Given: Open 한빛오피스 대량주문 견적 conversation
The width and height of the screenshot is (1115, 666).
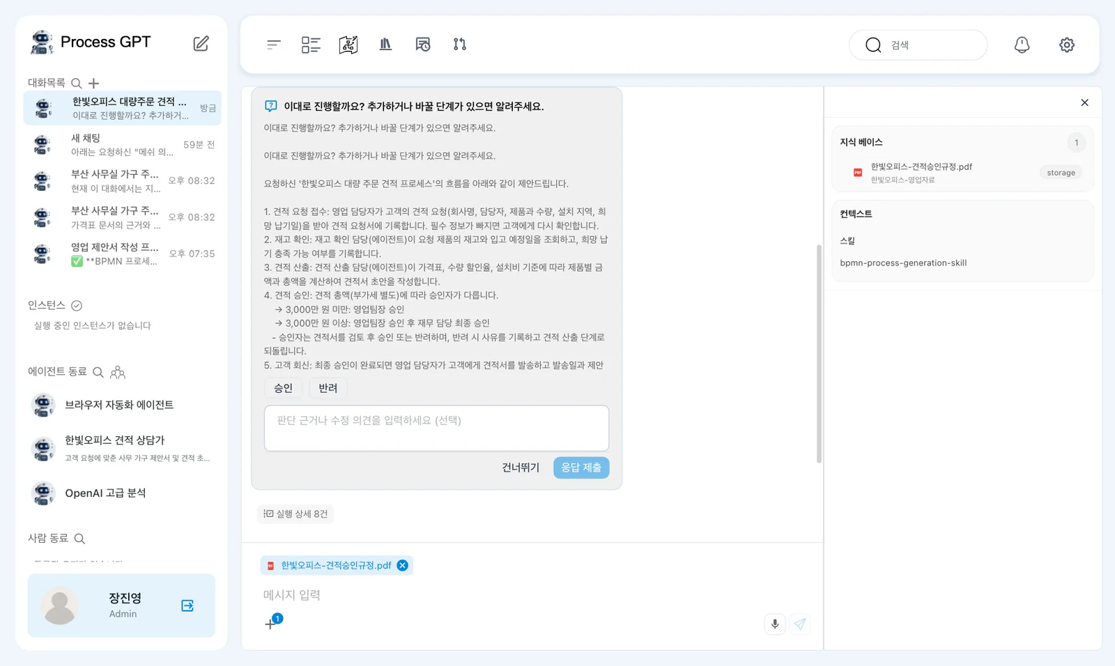Looking at the screenshot, I should click(x=123, y=108).
